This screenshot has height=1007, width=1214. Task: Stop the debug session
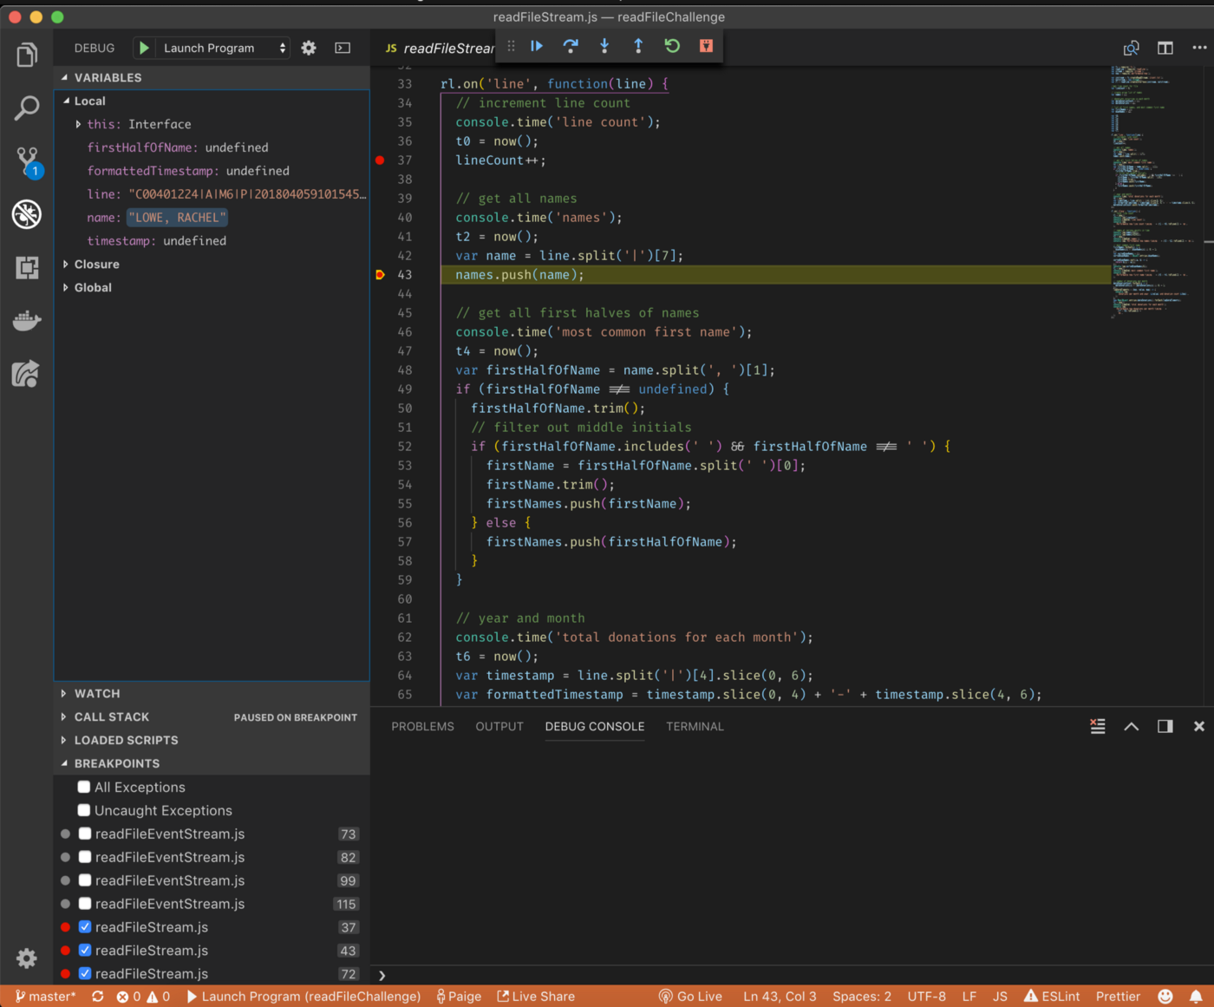pos(706,46)
